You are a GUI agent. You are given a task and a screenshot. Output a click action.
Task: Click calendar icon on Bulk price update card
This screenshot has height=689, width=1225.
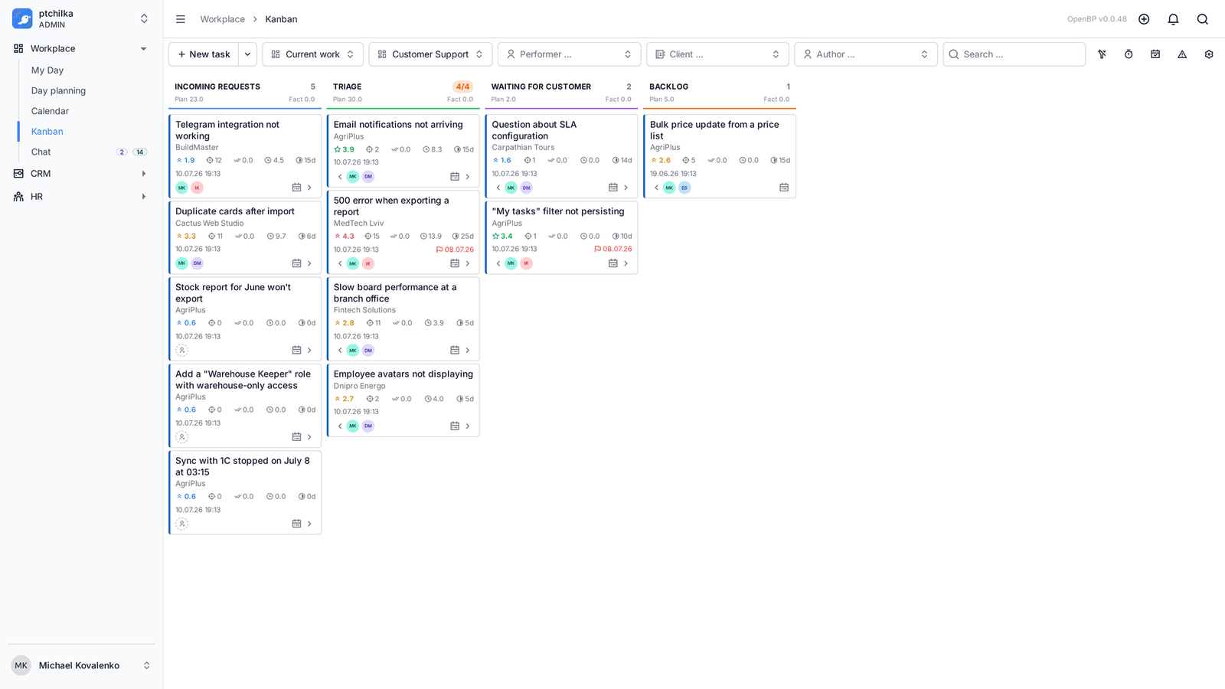[x=784, y=188]
